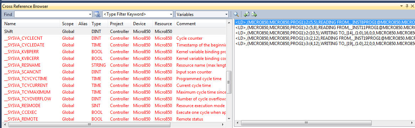Screen dimensions: 415x128
Task: Click the DINT type cell in Shift row
Action: tap(96, 32)
